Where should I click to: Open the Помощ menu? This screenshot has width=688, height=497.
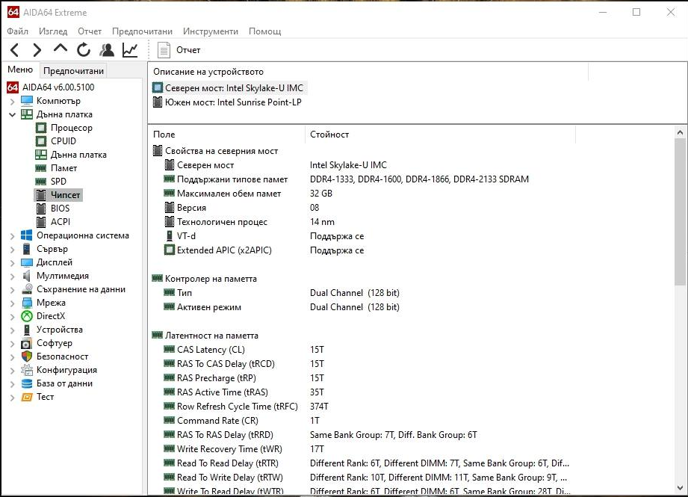(x=265, y=31)
